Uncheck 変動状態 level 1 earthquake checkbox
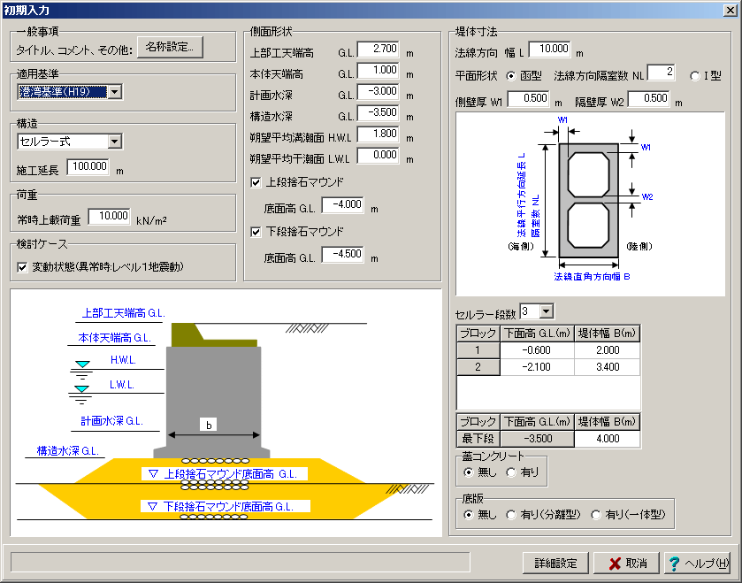Viewport: 742px width, 583px height. point(23,266)
